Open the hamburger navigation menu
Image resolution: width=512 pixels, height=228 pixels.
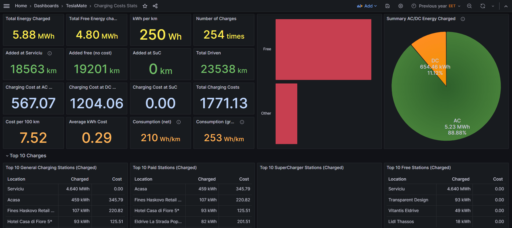6,6
